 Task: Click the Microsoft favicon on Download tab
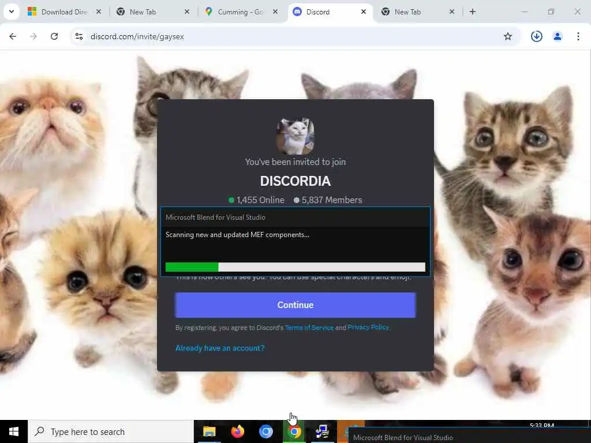click(x=32, y=12)
